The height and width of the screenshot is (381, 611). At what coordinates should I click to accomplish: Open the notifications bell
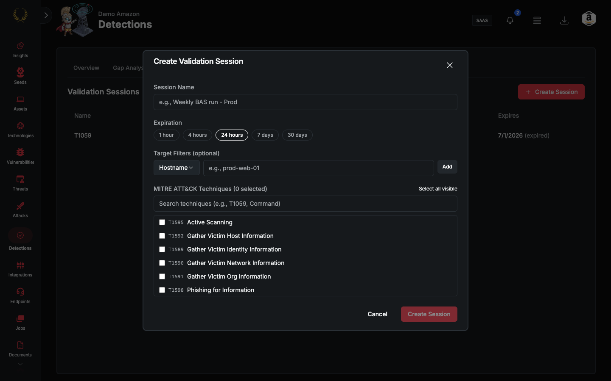(x=510, y=20)
